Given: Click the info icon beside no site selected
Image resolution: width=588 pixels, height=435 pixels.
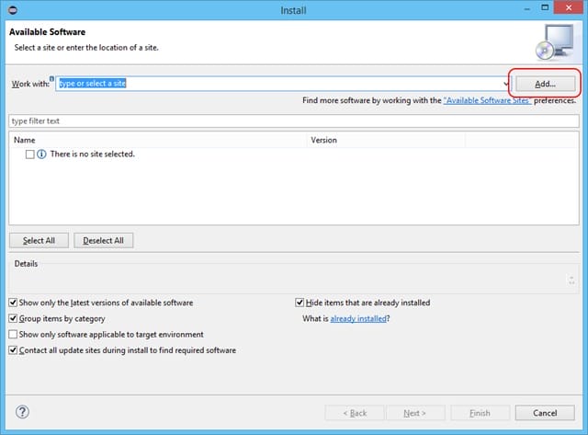Looking at the screenshot, I should pyautogui.click(x=41, y=155).
